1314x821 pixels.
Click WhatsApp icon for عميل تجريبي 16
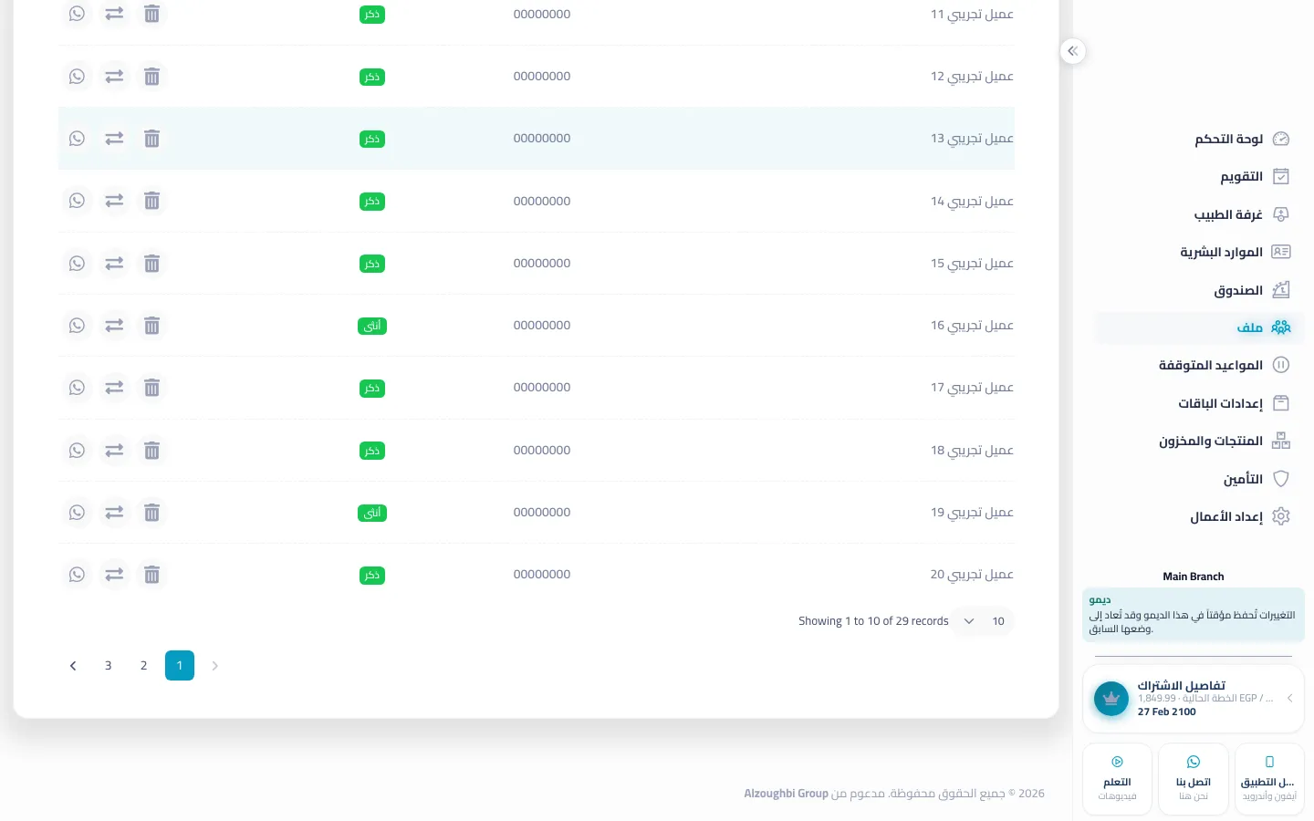point(77,326)
